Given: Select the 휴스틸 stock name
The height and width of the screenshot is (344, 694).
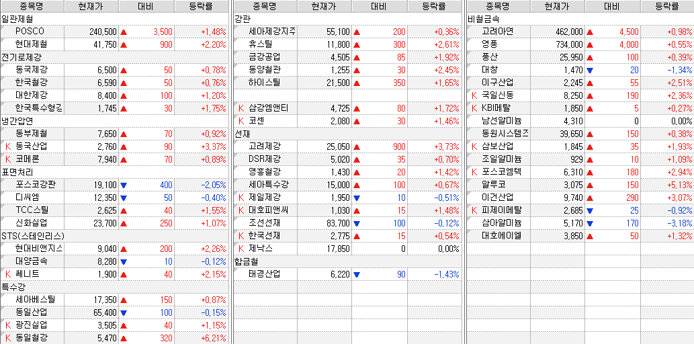Looking at the screenshot, I should pos(261,44).
